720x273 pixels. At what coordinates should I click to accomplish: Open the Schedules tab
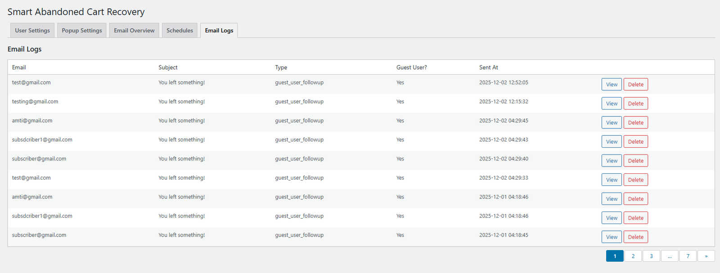[x=180, y=31]
